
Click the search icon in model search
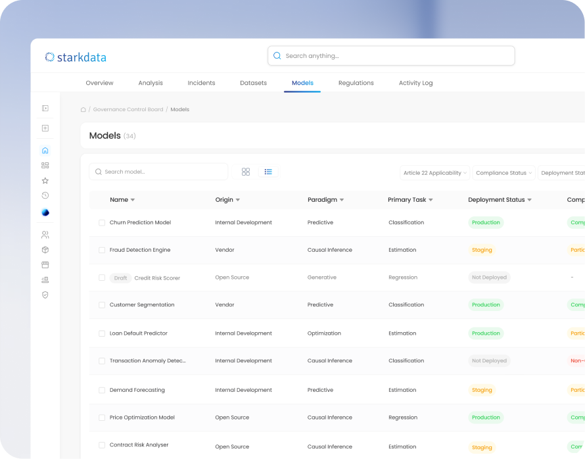coord(99,172)
